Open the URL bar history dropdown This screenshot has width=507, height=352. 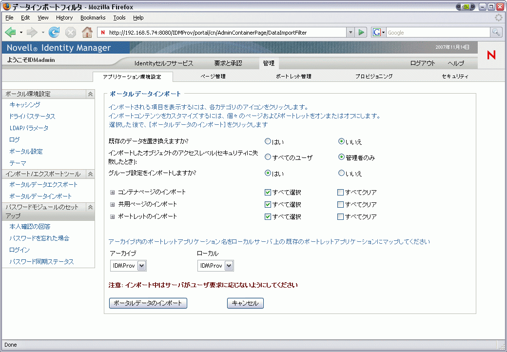coord(351,32)
